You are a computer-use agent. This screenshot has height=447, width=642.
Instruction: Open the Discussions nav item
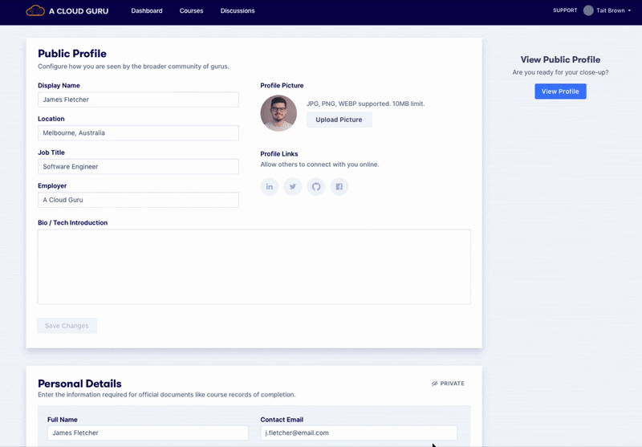(238, 10)
